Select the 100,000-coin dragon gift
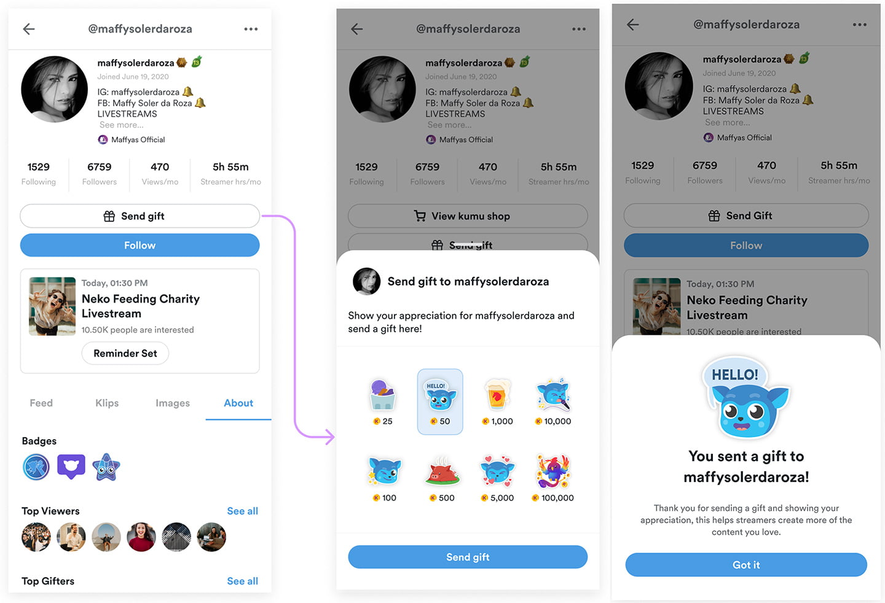Viewport: 885px width, 603px height. point(553,478)
